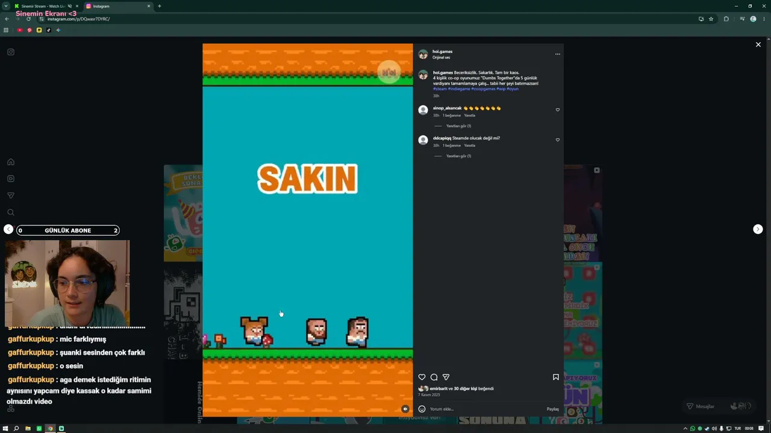
Task: Like ddcapiqq's comment
Action: click(558, 140)
